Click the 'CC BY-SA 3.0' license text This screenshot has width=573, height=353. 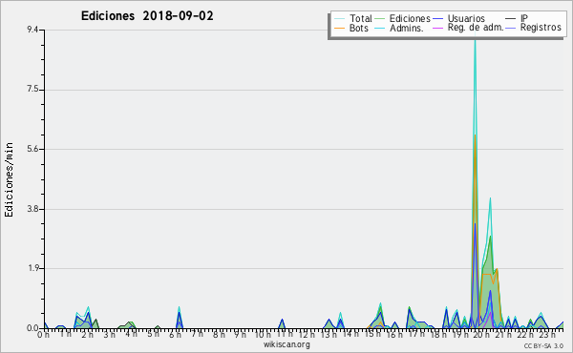(543, 345)
